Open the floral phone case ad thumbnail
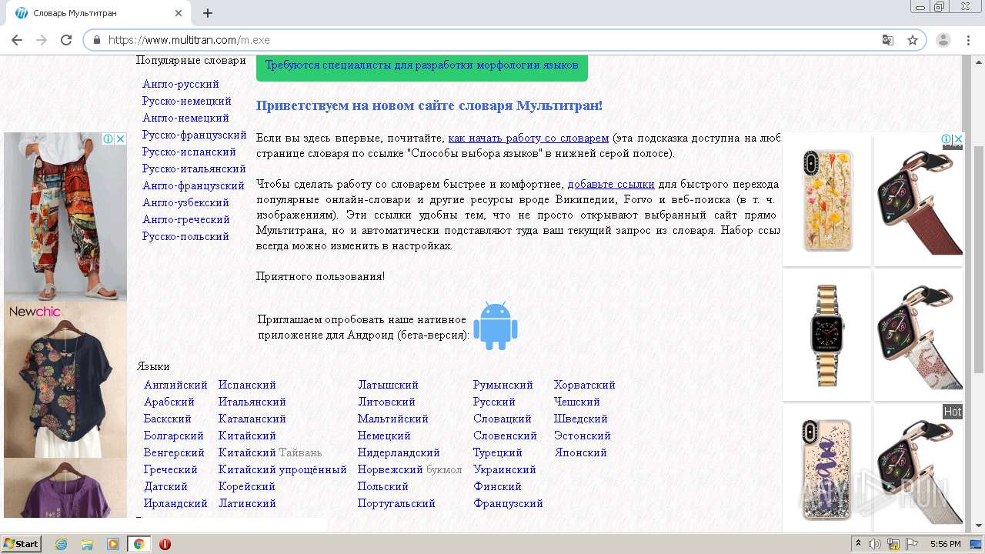 (827, 200)
